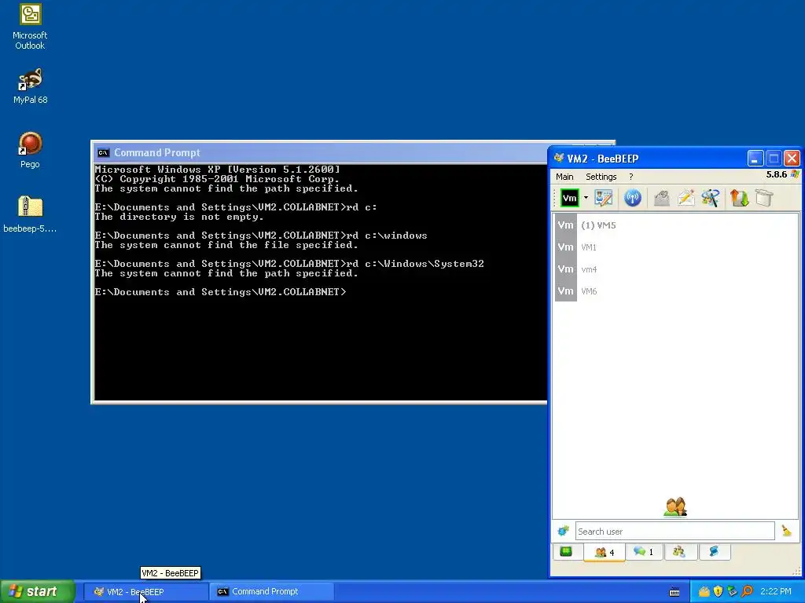Open the Main menu in BeeBEEP
The height and width of the screenshot is (603, 805).
564,177
